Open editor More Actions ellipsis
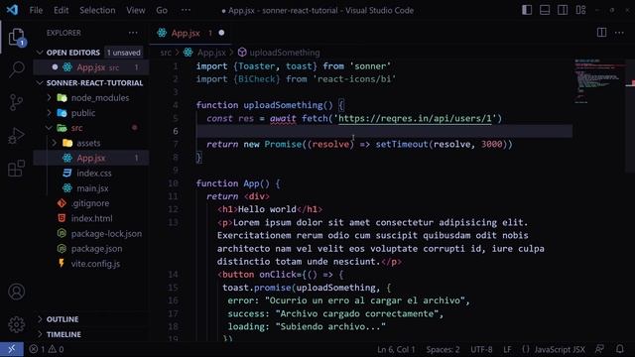Screen dimensions: 635x357 pyautogui.click(x=619, y=33)
